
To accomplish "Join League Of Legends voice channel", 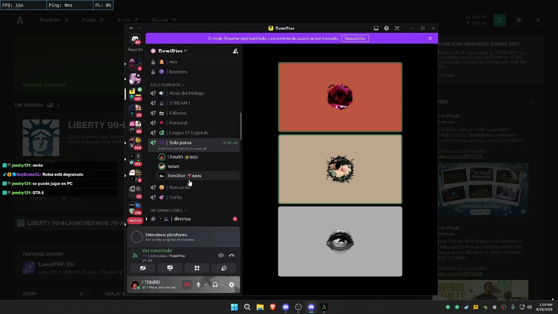I will 194,133.
